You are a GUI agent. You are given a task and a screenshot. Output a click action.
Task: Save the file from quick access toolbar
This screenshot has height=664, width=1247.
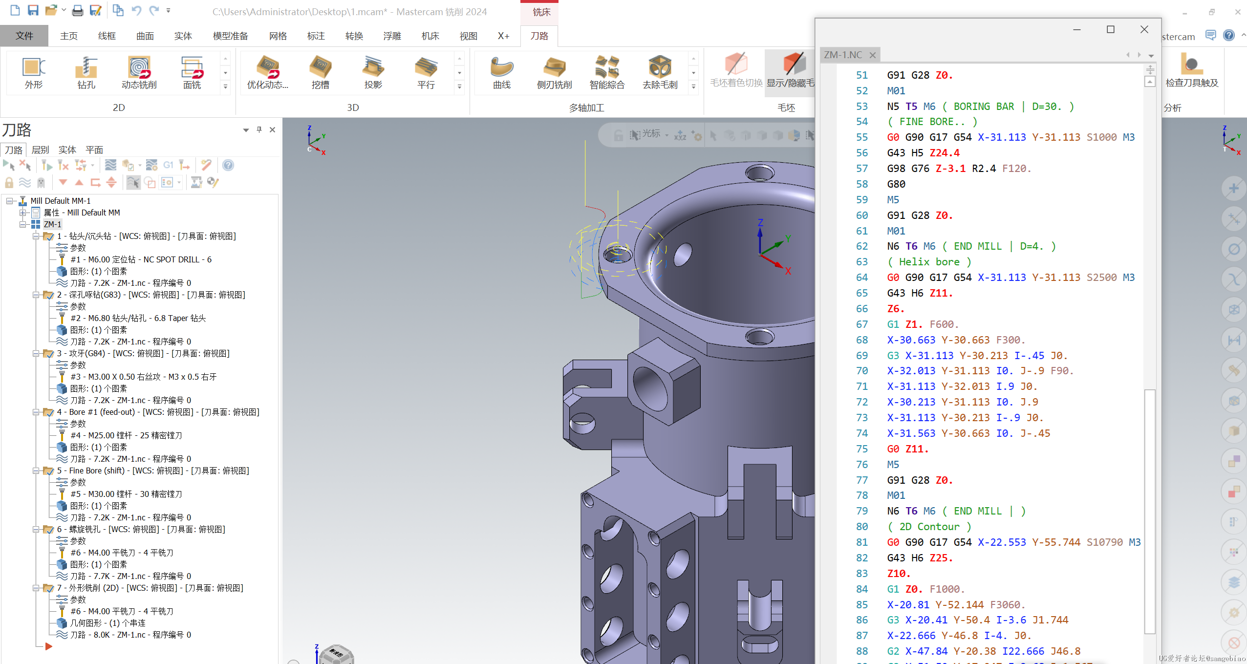click(33, 10)
